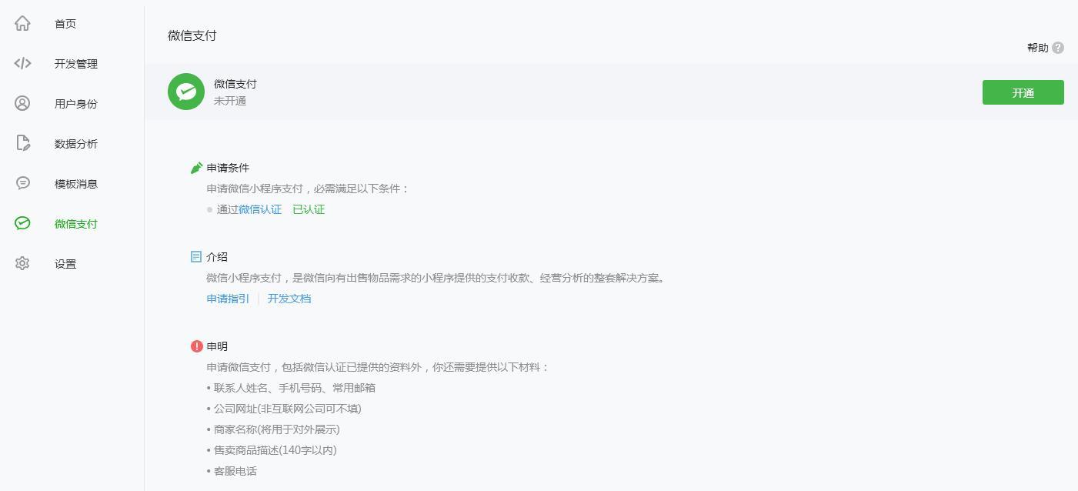Click the 联系人姓名、手机号码、常用邮箱 line
The image size is (1078, 491).
click(x=292, y=388)
